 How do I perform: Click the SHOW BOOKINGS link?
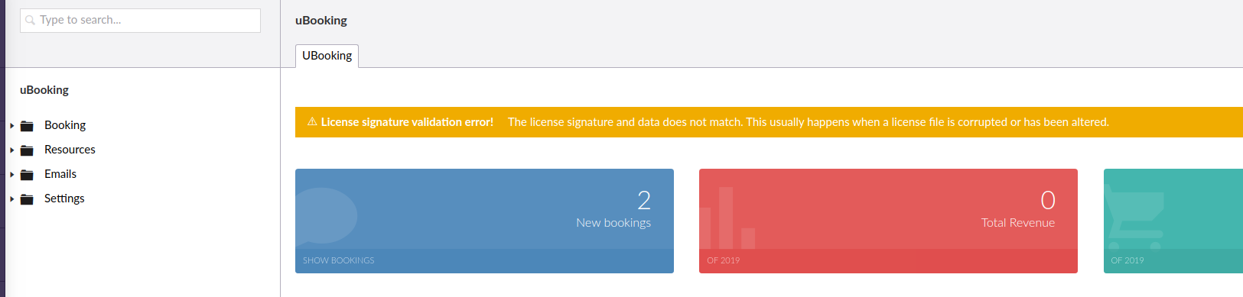(x=339, y=260)
